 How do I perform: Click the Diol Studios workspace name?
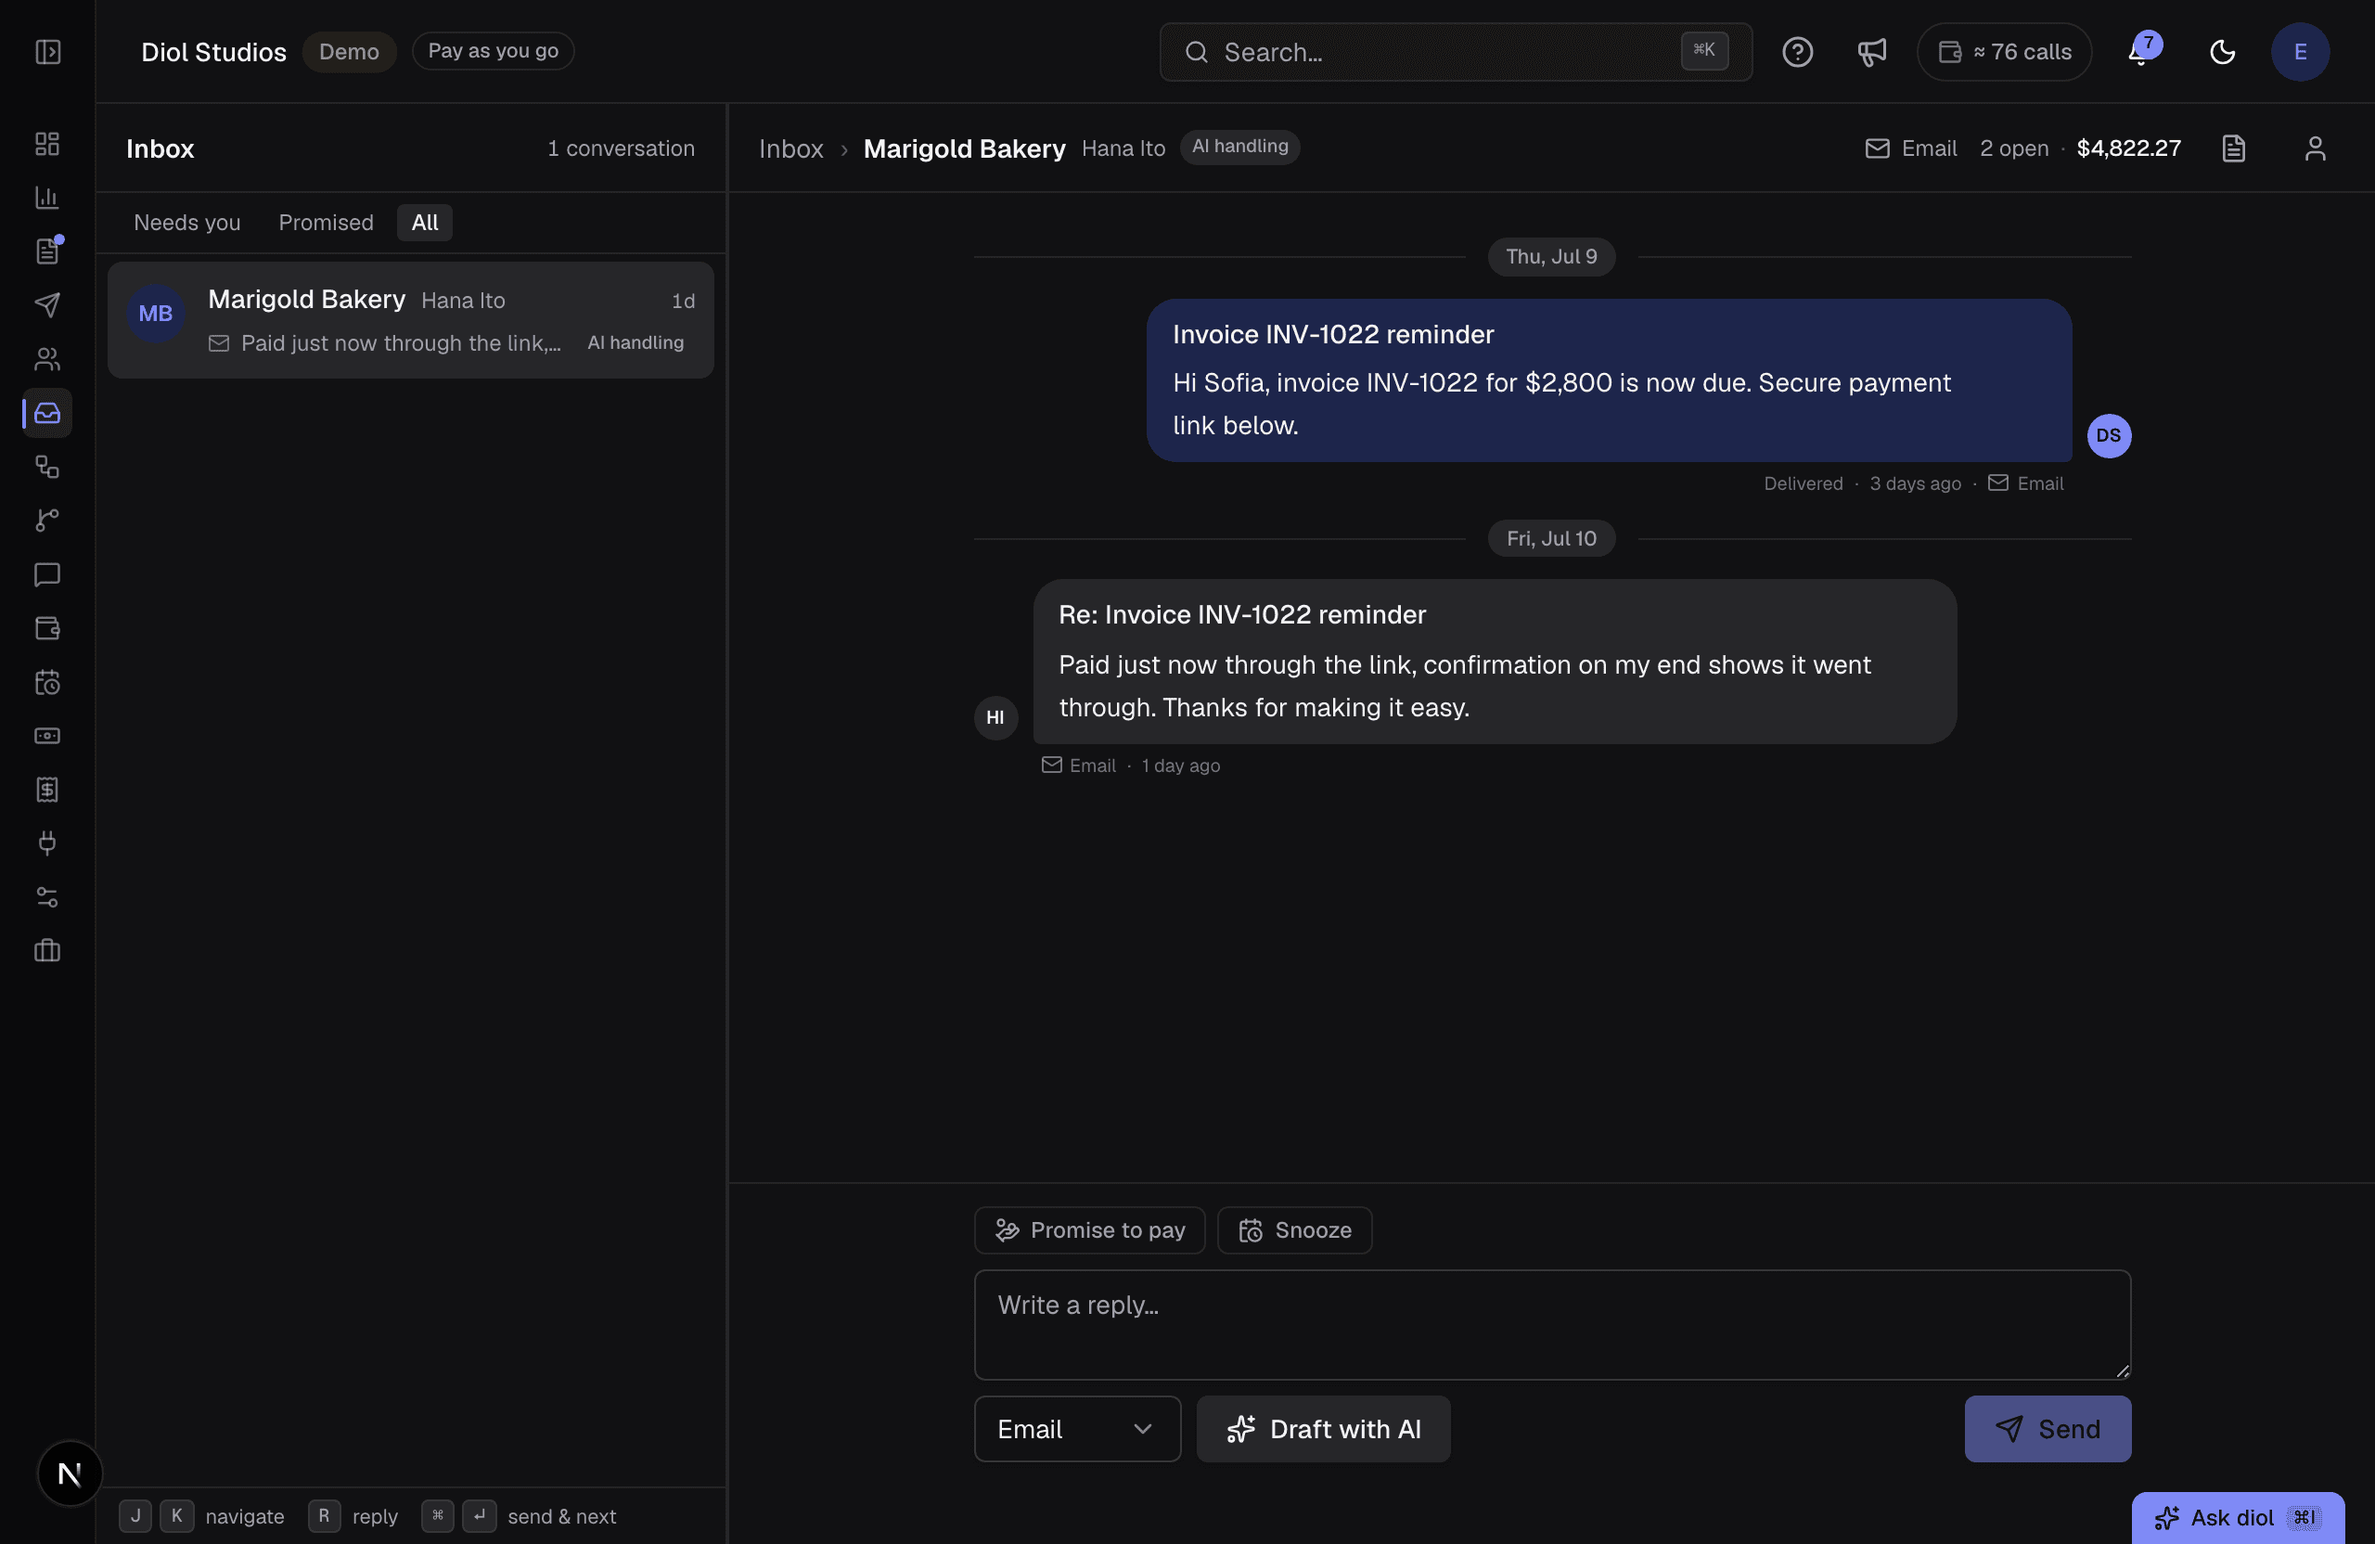[x=213, y=52]
